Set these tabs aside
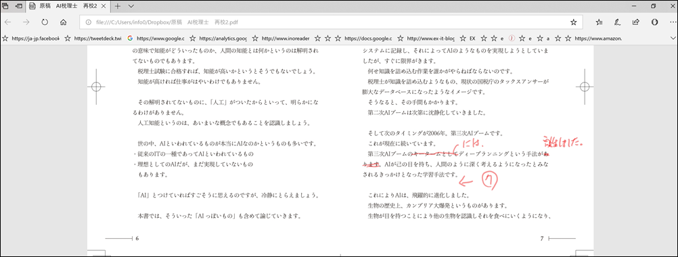The width and height of the screenshot is (678, 257). pyautogui.click(x=19, y=7)
